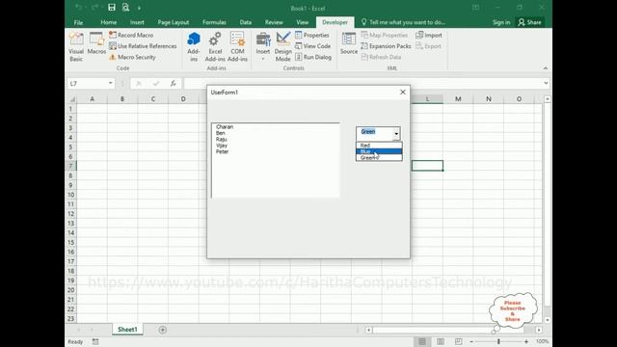
Task: Customize the Quick Access Toolbar dropdown
Action: tap(139, 8)
